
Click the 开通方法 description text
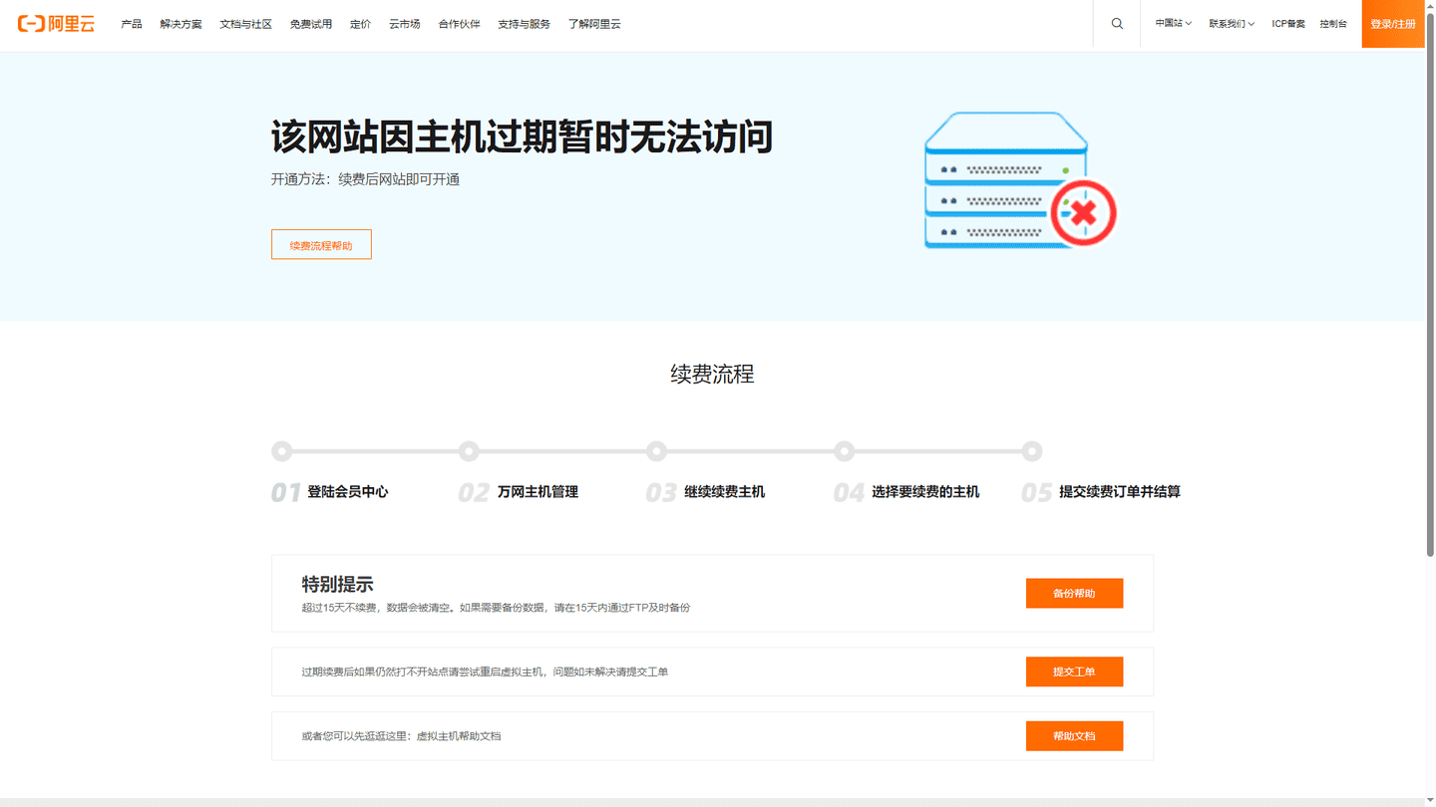pos(365,179)
